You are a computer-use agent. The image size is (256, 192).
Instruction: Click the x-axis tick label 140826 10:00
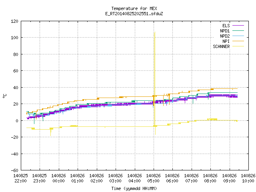[248, 178]
